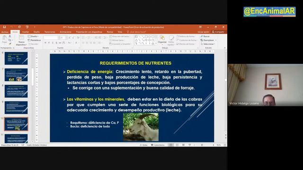Switch to the Insertar tab
Viewport: 303px width, 170px height.
pyautogui.click(x=25, y=32)
